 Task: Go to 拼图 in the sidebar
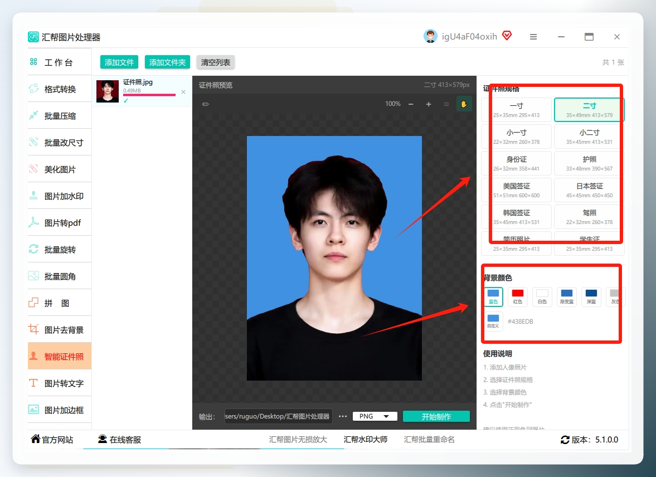coord(60,303)
